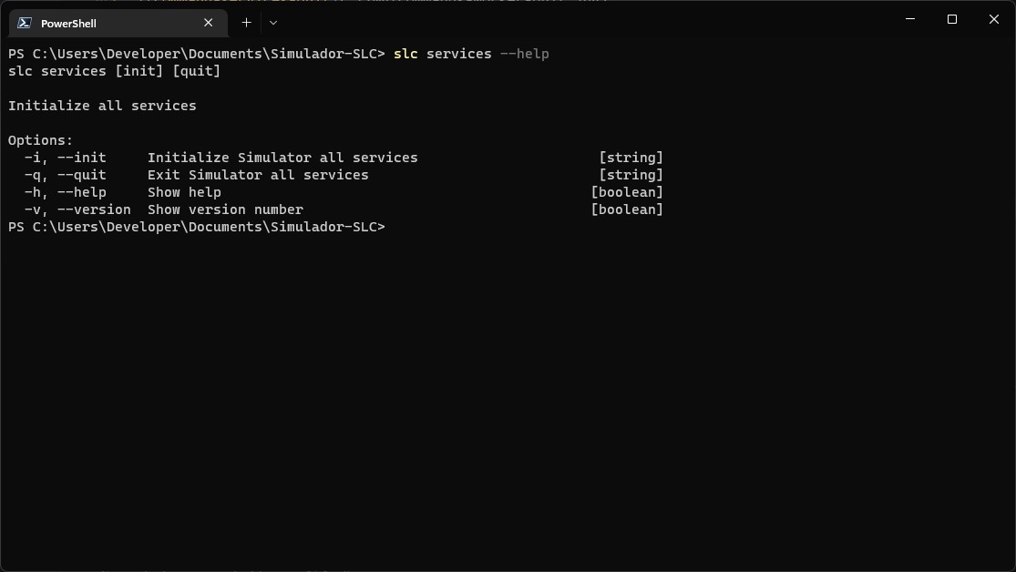Click the Options: heading text
This screenshot has width=1016, height=572.
40,139
